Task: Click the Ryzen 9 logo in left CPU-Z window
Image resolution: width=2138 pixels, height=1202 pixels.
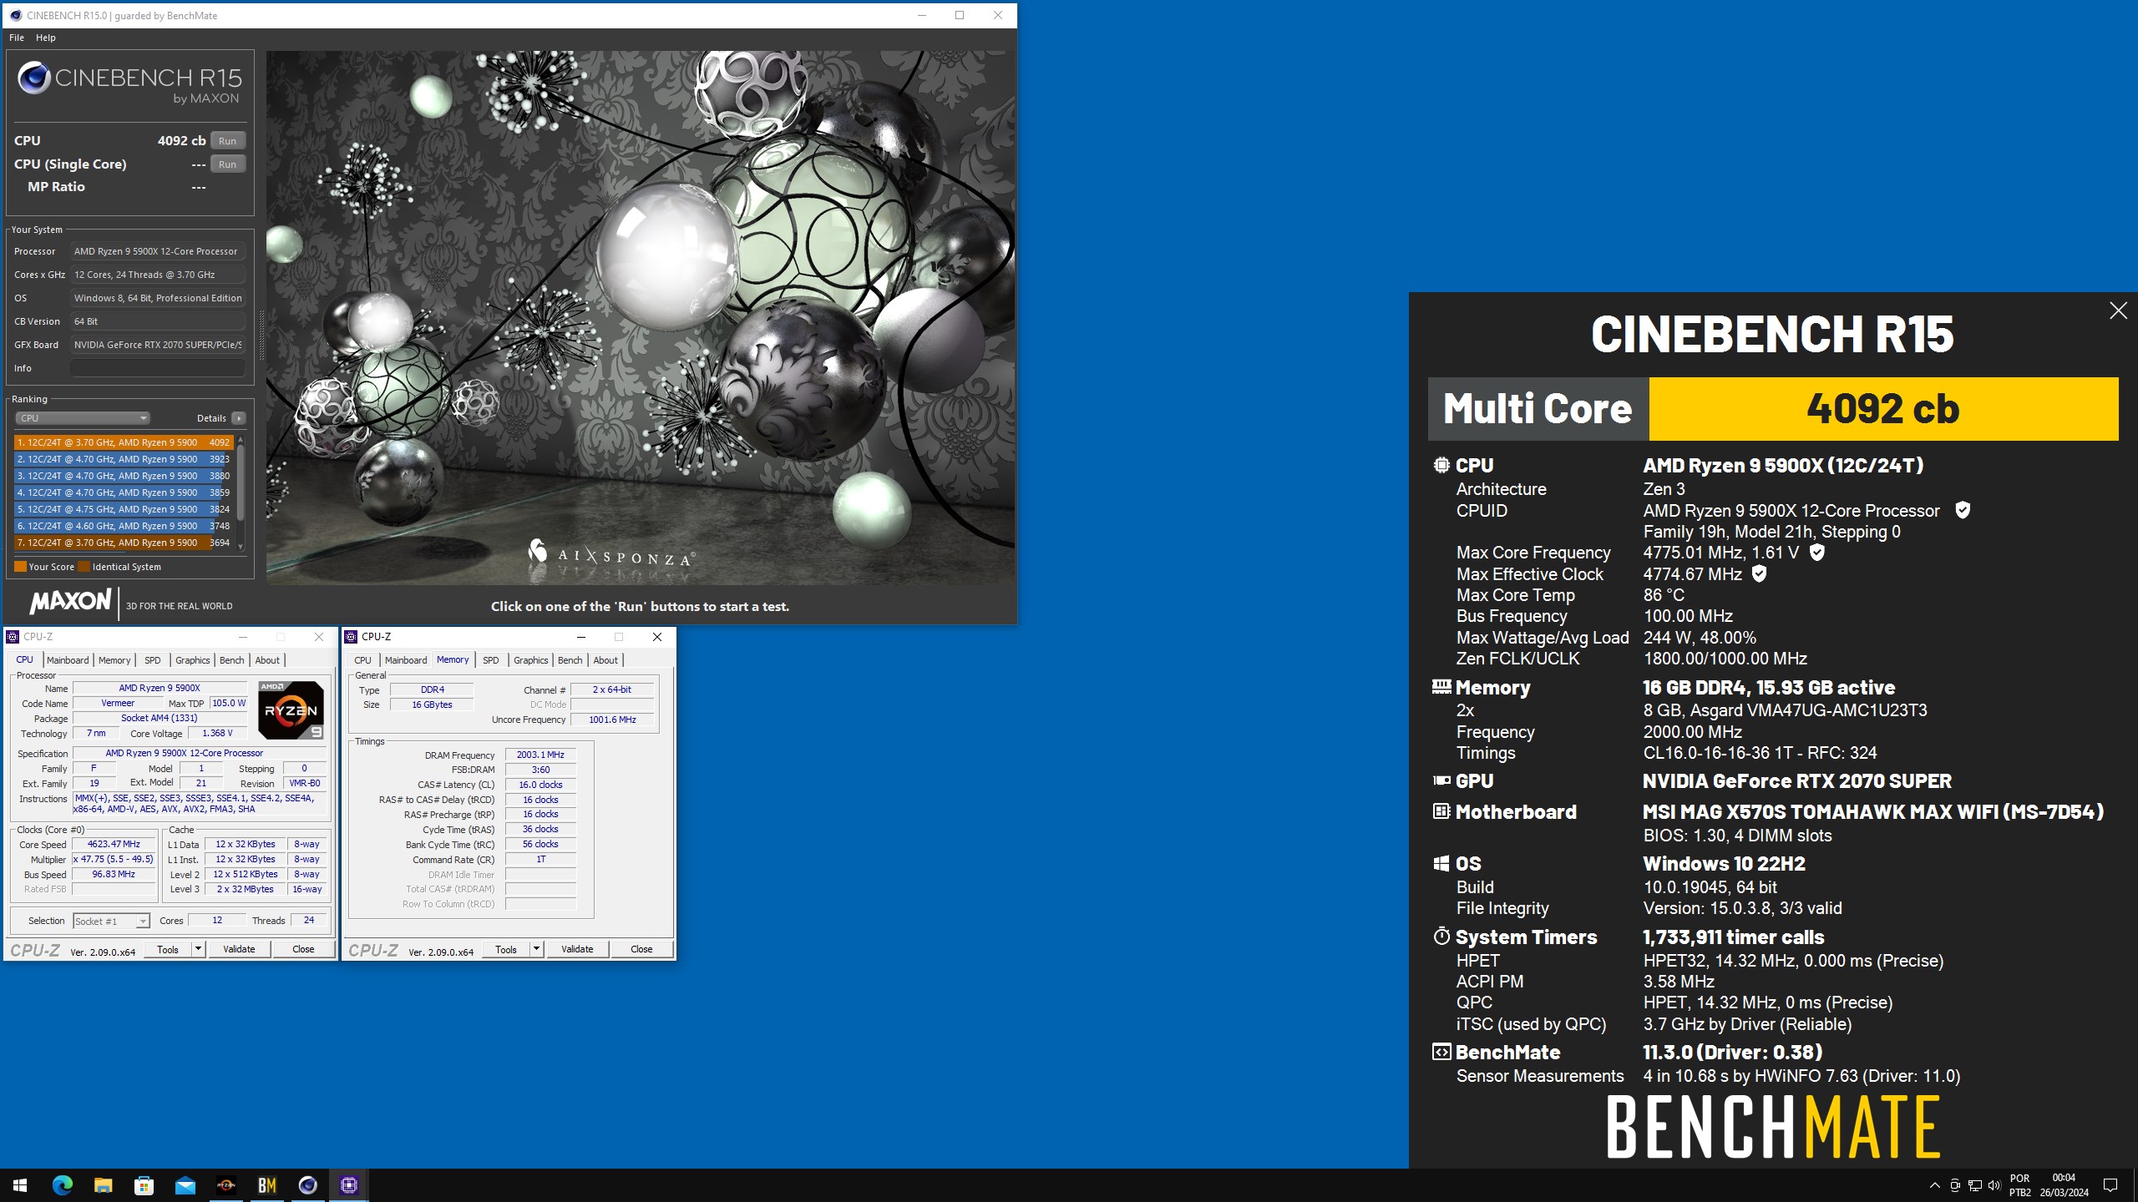Action: tap(291, 710)
